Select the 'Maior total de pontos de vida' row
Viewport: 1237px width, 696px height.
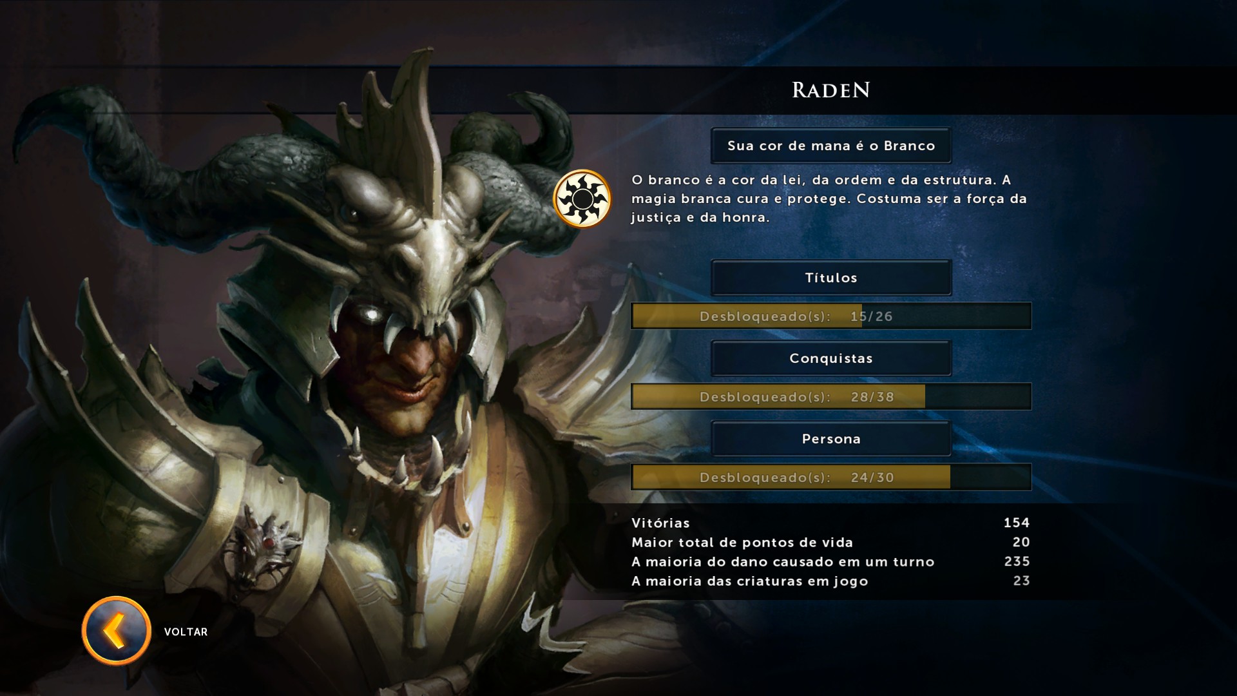830,542
